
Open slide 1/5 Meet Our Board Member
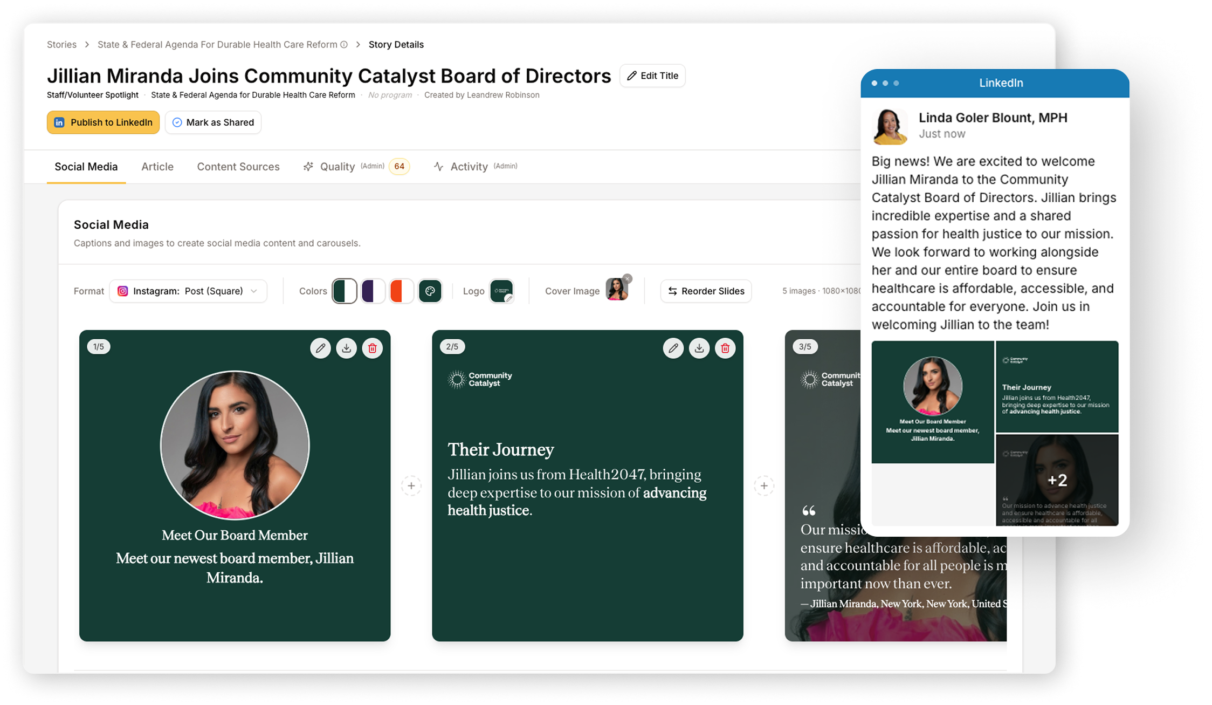[235, 485]
